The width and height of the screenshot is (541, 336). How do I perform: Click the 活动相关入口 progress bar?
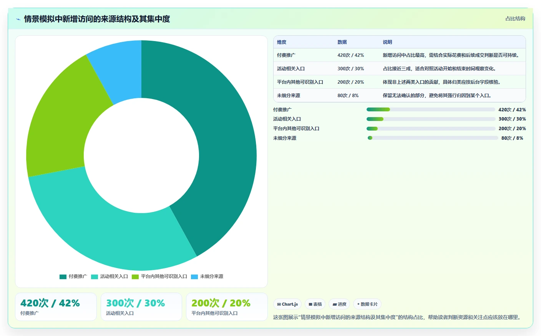431,119
